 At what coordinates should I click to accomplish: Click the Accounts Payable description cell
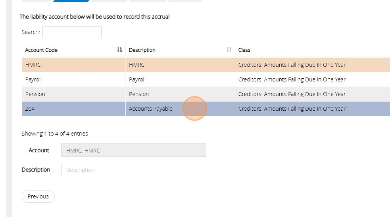tap(151, 109)
